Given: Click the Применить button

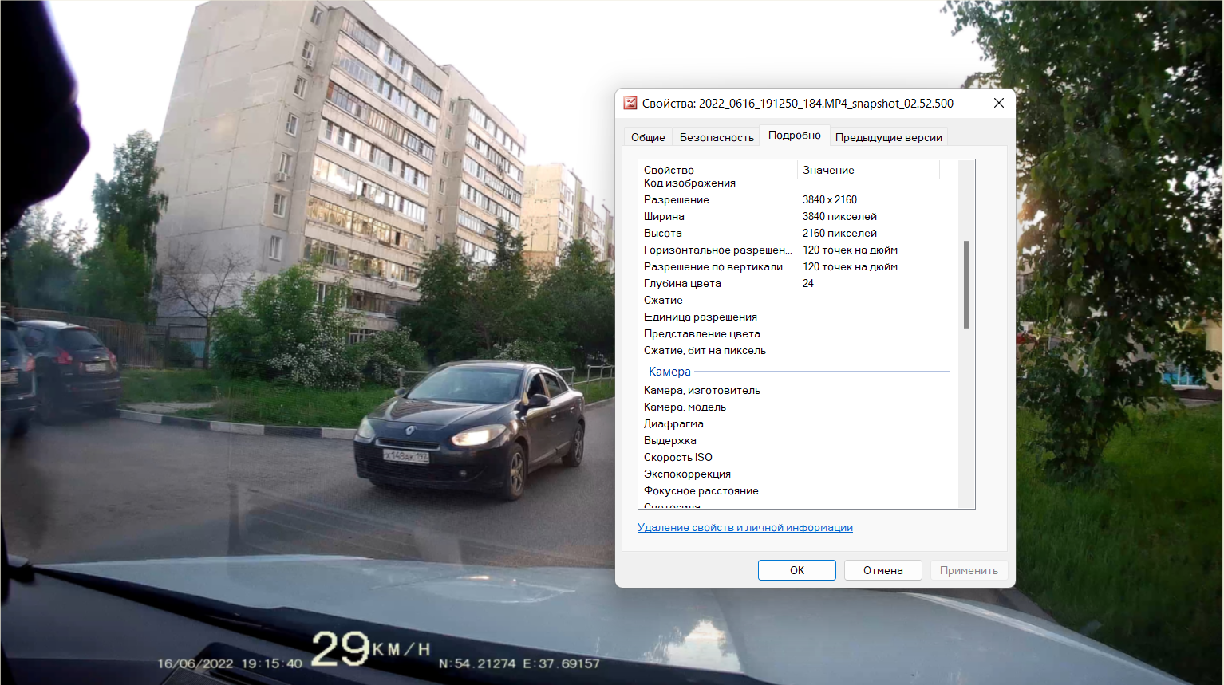Looking at the screenshot, I should pyautogui.click(x=968, y=570).
